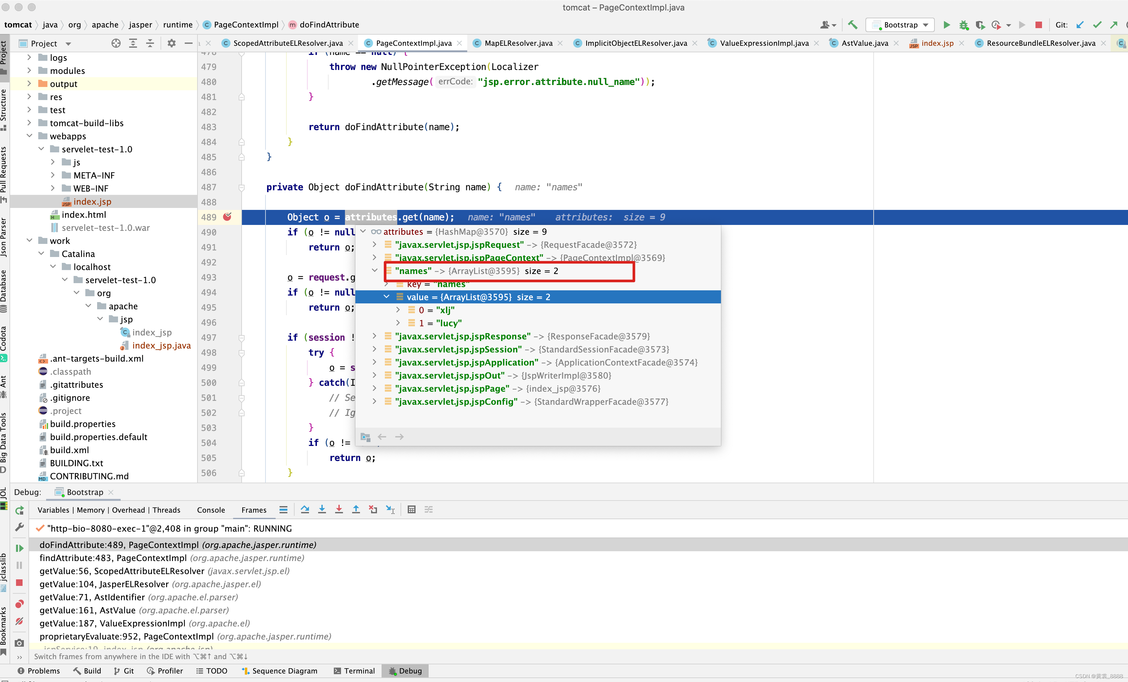Open the Git tool window
Image resolution: width=1128 pixels, height=682 pixels.
pos(124,671)
